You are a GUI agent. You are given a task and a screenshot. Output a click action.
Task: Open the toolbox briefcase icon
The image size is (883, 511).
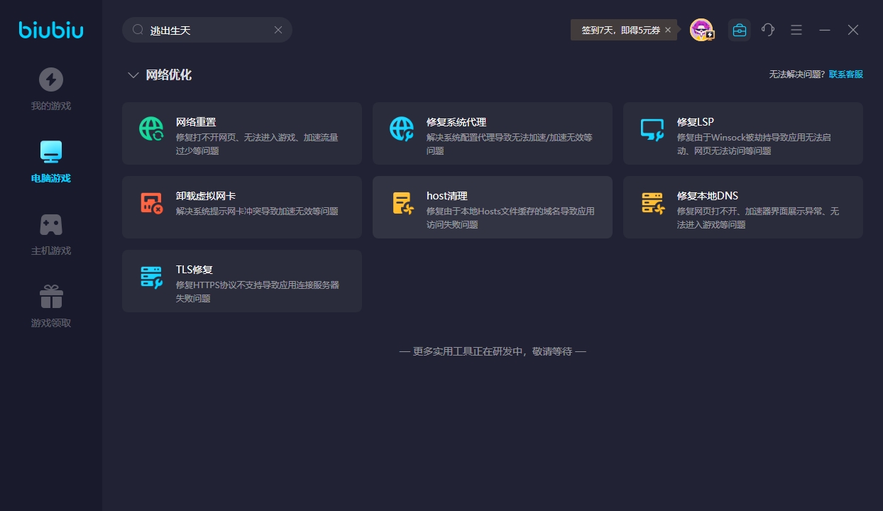coord(739,30)
